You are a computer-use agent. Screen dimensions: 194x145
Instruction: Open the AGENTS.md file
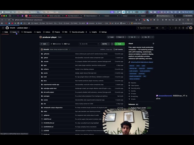click(47, 119)
